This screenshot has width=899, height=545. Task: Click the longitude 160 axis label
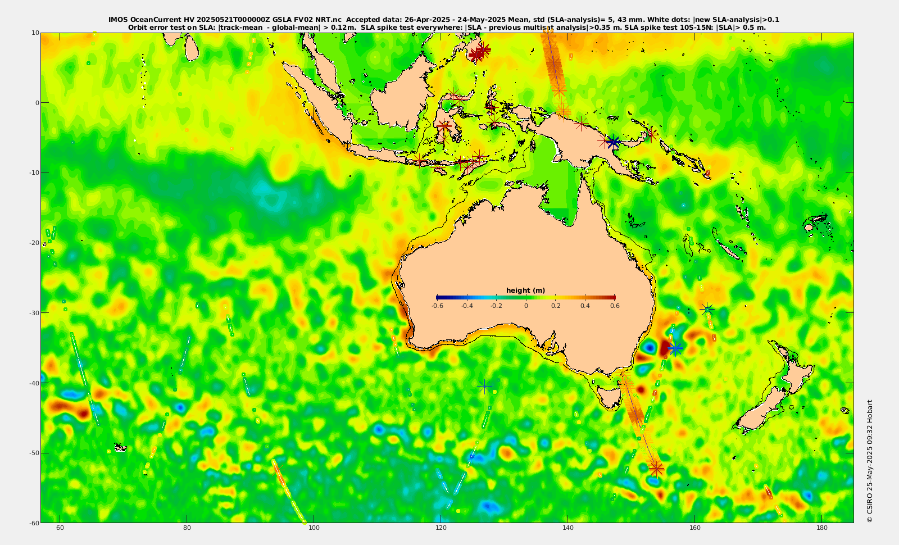click(x=695, y=528)
